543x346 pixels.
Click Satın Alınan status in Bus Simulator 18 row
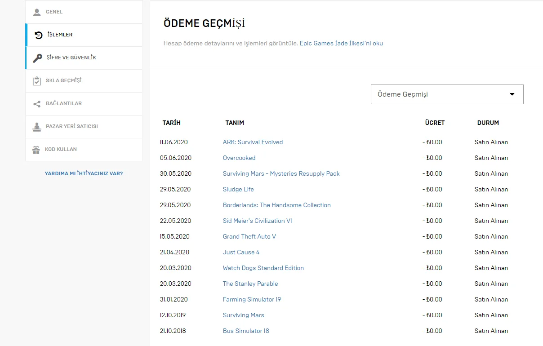pos(491,331)
